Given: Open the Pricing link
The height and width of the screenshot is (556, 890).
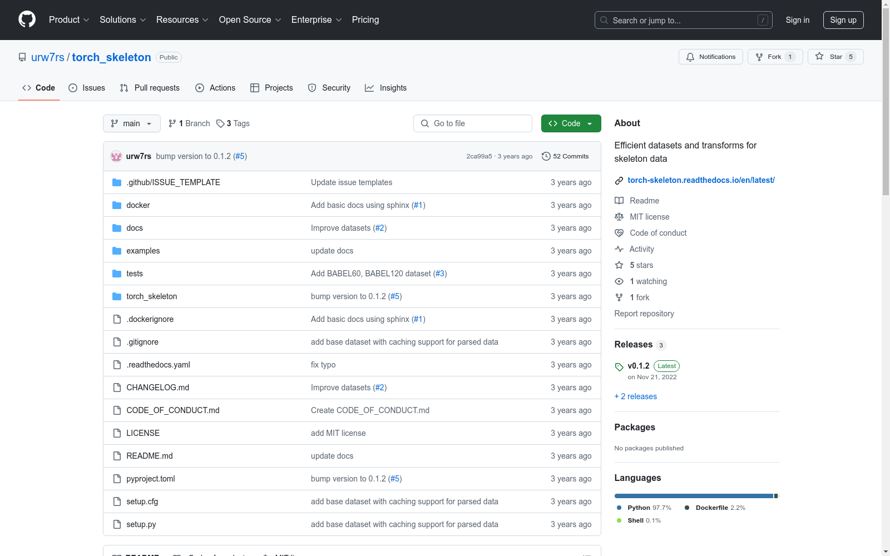Looking at the screenshot, I should (x=365, y=20).
